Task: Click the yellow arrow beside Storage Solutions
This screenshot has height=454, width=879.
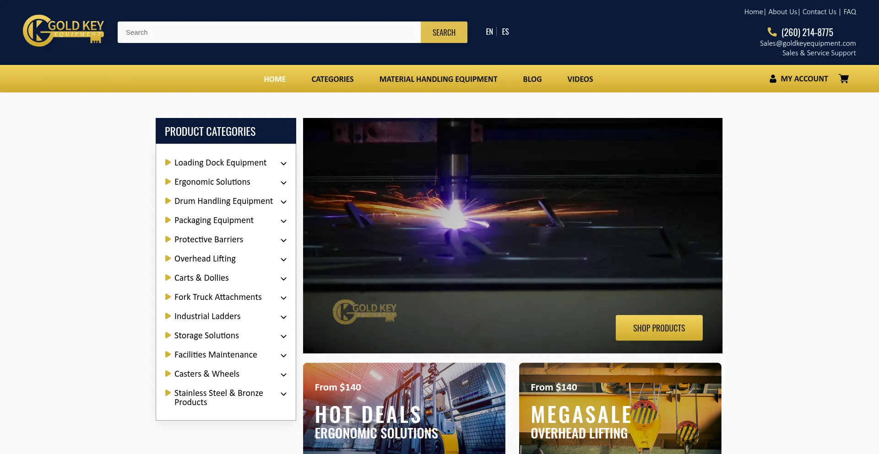Action: [168, 335]
